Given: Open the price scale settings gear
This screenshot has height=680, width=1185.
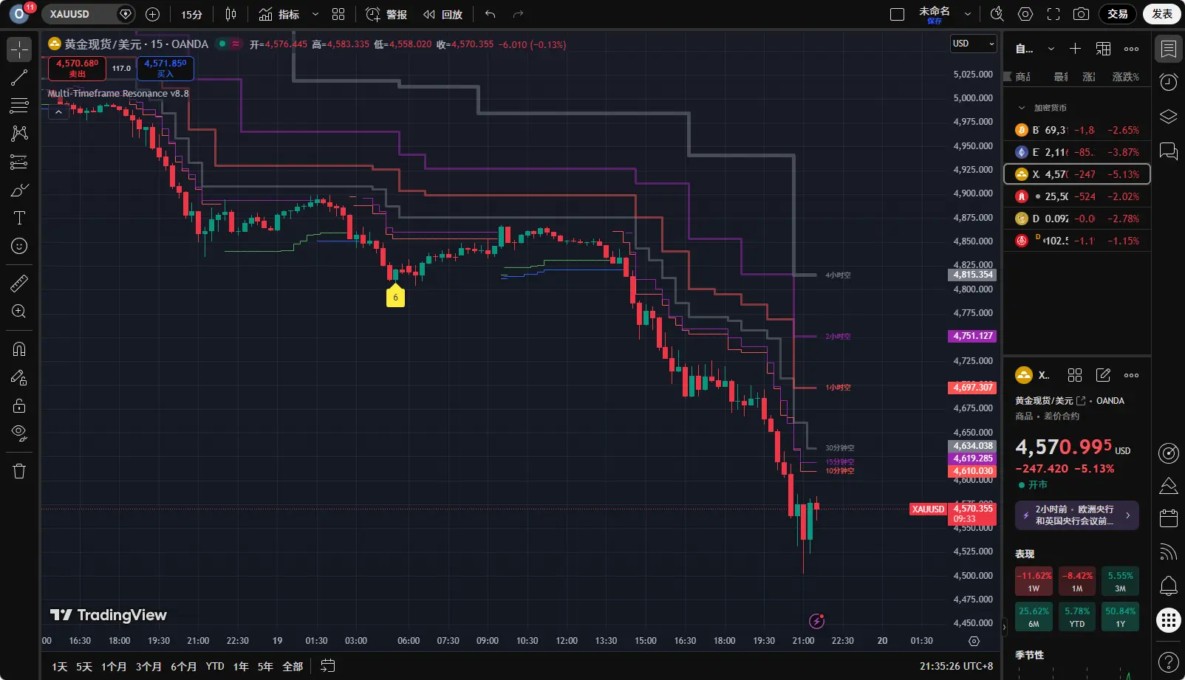Looking at the screenshot, I should click(x=974, y=641).
